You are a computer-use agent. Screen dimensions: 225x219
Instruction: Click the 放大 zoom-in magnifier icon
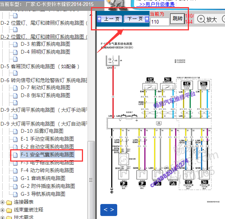(201, 19)
